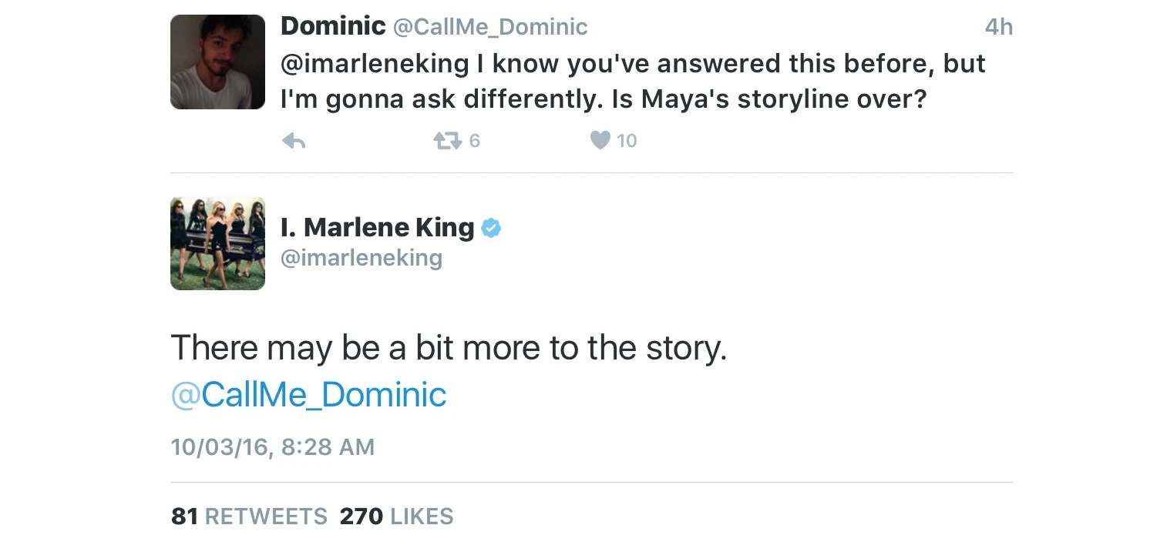The image size is (1167, 545).
Task: Click the Dominic display name
Action: coord(333,27)
